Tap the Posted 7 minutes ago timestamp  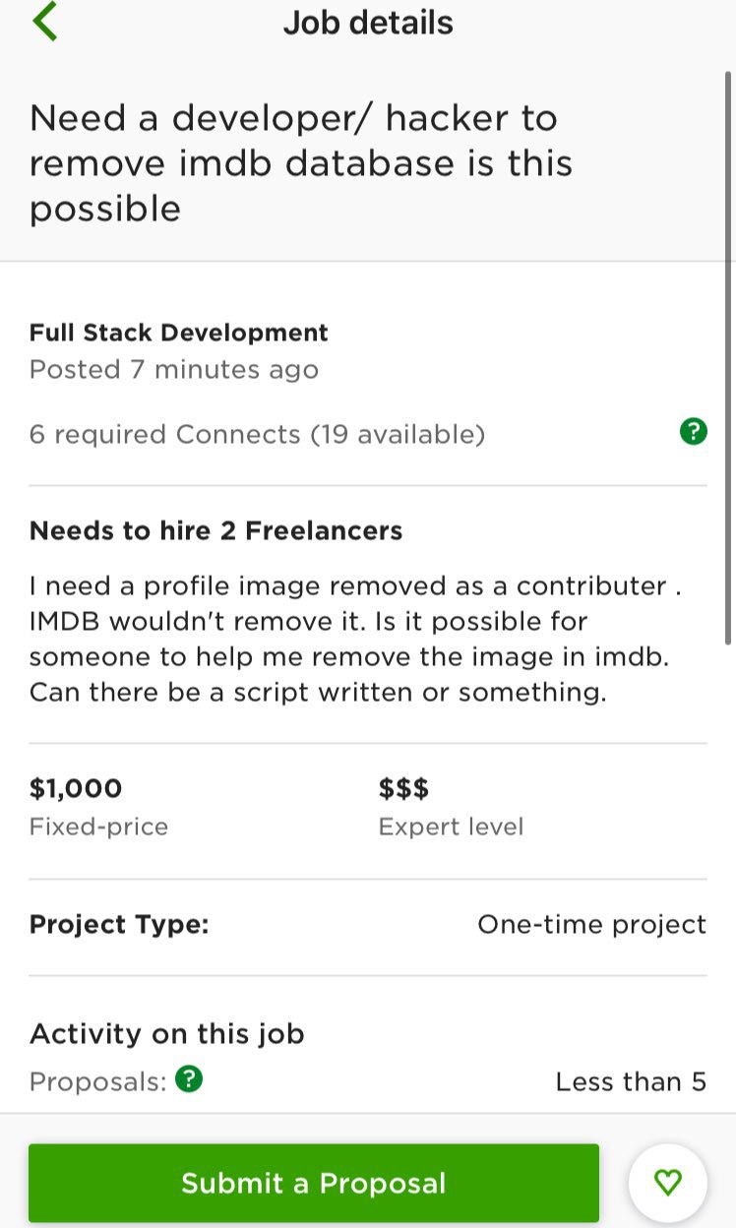point(174,370)
